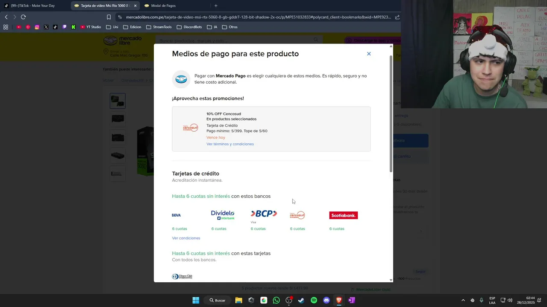Select the second product thumbnail behind the modal
Screen dimensions: 547x307
[x=118, y=119]
